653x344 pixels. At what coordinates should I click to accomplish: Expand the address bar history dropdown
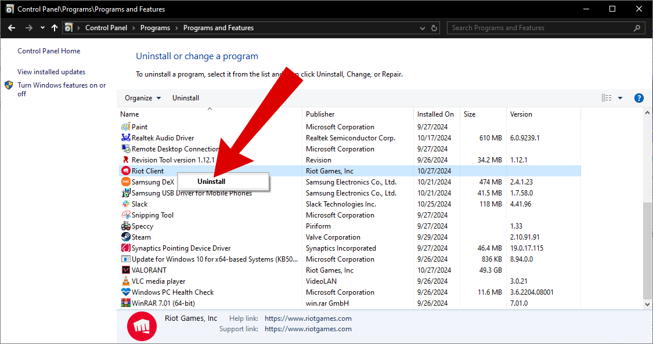click(x=423, y=28)
